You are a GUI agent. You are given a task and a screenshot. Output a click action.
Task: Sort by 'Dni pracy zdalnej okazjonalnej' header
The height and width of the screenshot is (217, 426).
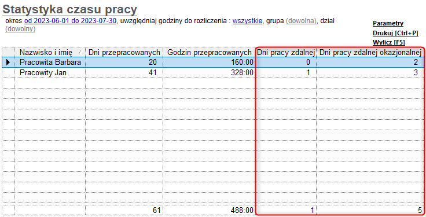point(370,52)
